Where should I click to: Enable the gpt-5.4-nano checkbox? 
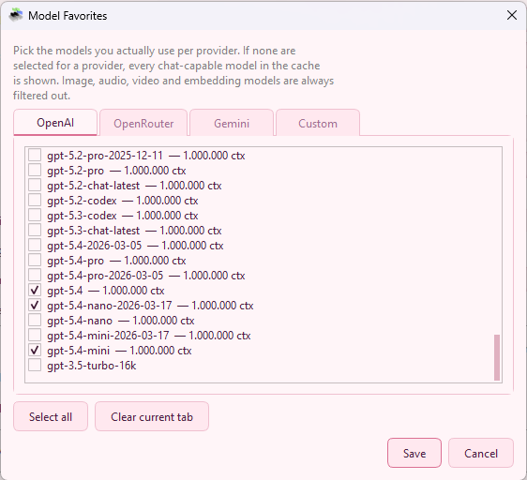35,321
